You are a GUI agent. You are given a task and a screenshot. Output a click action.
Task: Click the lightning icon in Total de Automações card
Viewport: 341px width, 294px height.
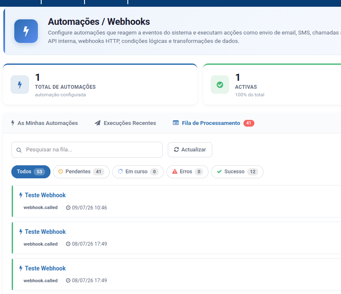[20, 85]
